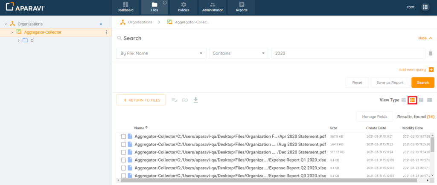Switch to the highlighted detailed list view
The image size is (437, 185).
tap(412, 100)
